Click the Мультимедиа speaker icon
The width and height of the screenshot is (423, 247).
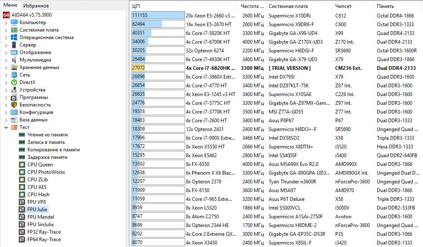[x=14, y=60]
